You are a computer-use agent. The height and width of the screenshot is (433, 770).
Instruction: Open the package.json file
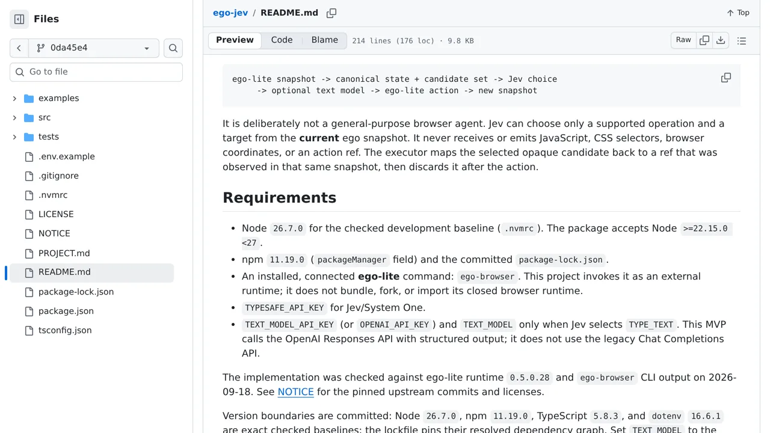66,311
